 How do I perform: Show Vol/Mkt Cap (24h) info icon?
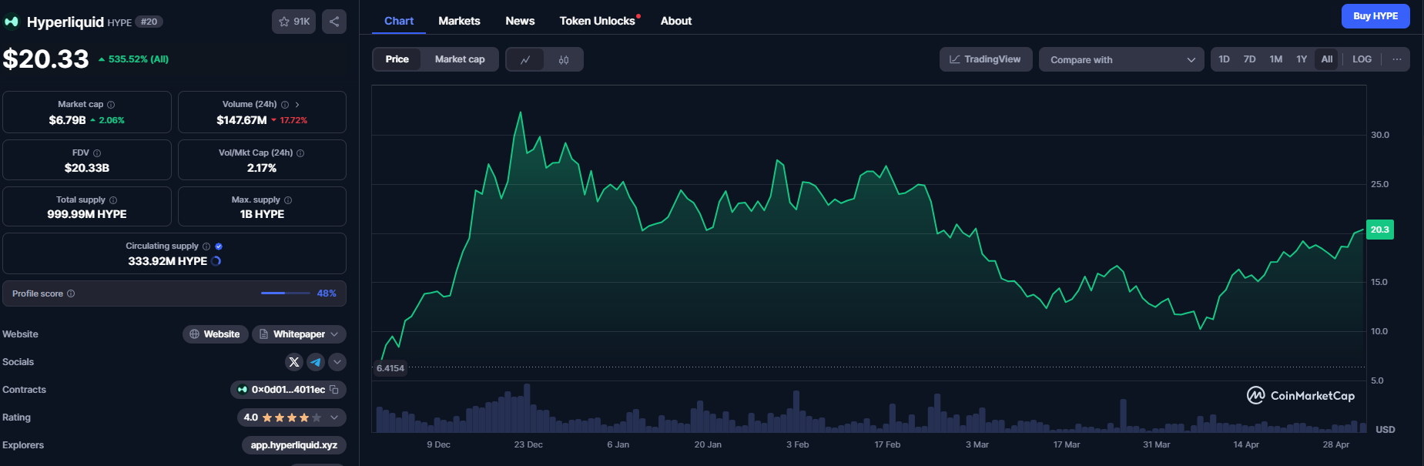[x=300, y=153]
